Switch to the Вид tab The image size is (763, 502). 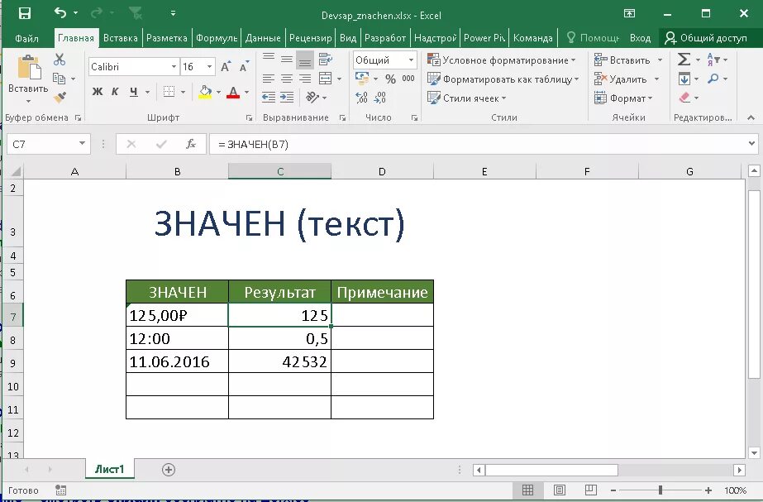[x=347, y=38]
